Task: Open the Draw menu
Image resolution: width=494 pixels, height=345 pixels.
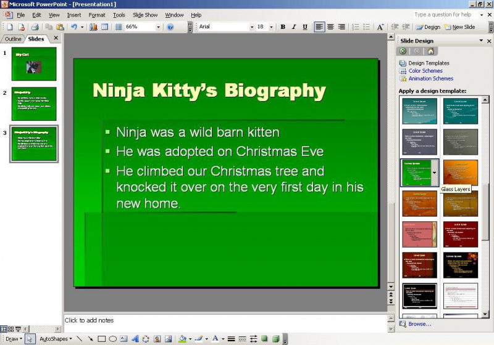Action: point(14,339)
